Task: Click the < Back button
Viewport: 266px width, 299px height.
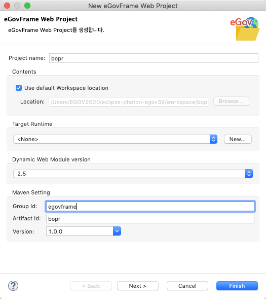Action: 91,286
